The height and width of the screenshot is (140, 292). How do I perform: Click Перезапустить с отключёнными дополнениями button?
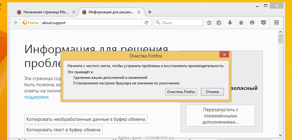point(220,116)
